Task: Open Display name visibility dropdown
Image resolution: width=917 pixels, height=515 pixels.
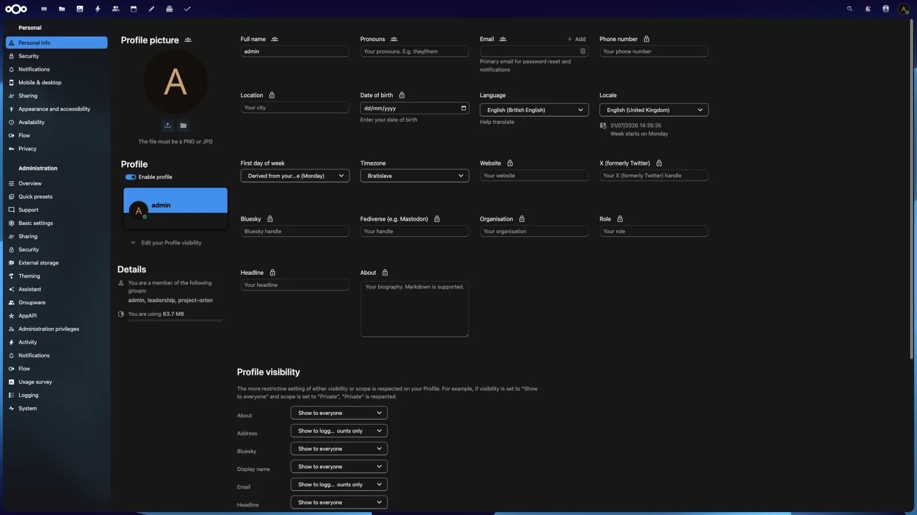Action: tap(339, 466)
